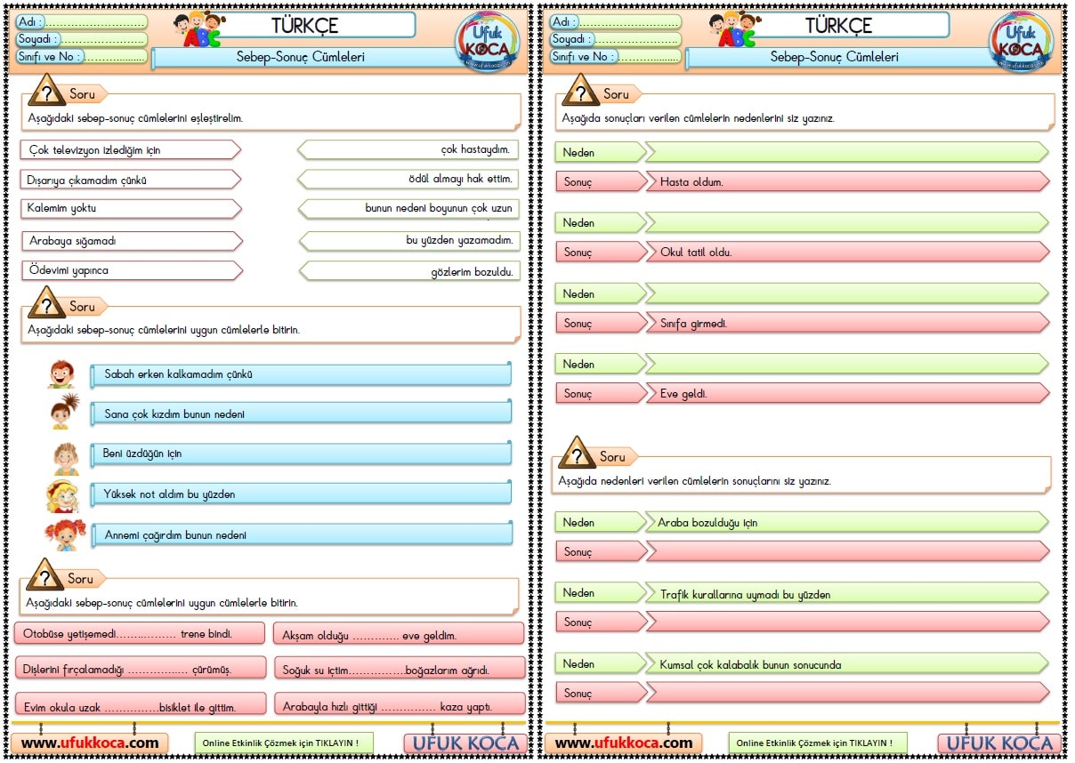
Task: Click 'Trafik kurallarına uymadı bu yüzden' Neden box
Action: [847, 593]
